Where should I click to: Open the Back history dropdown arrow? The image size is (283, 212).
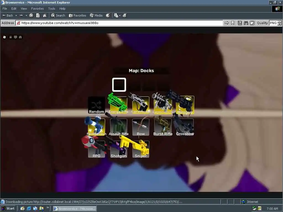tap(16, 15)
